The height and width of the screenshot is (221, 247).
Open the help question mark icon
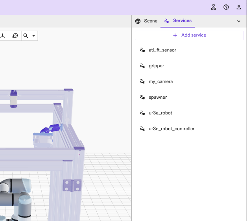coord(226,7)
